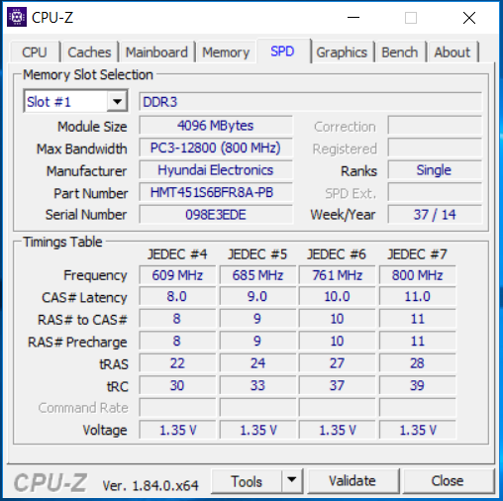Click the DDR3 memory type field
Viewport: 503px width, 501px height.
coord(310,102)
